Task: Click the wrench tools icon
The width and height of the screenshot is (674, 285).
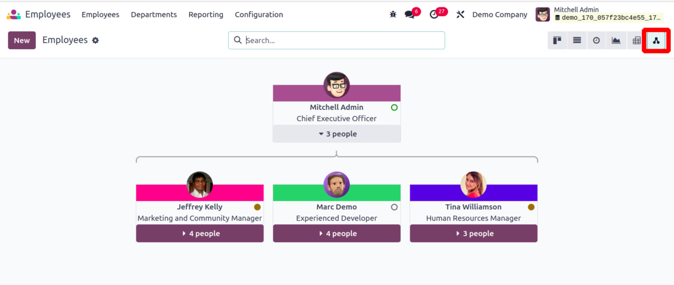Action: click(461, 15)
